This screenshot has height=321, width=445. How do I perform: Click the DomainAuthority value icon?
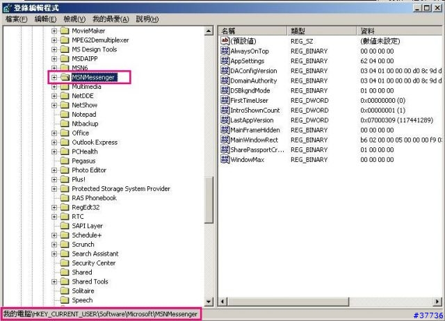coord(225,81)
